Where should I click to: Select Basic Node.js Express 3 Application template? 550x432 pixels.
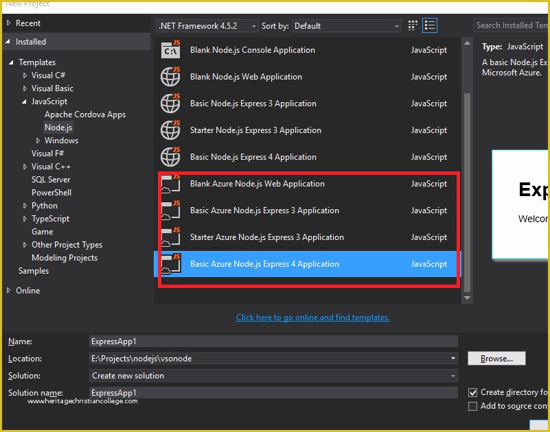(307, 104)
